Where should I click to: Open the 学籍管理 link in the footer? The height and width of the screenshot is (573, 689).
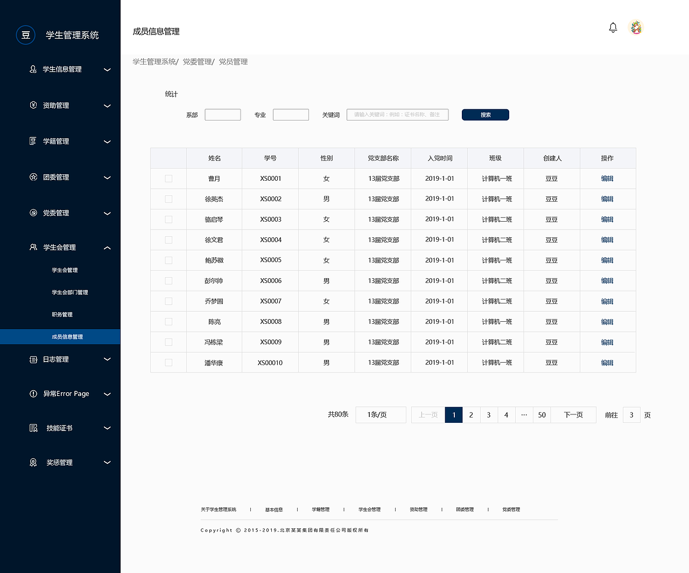pos(321,510)
